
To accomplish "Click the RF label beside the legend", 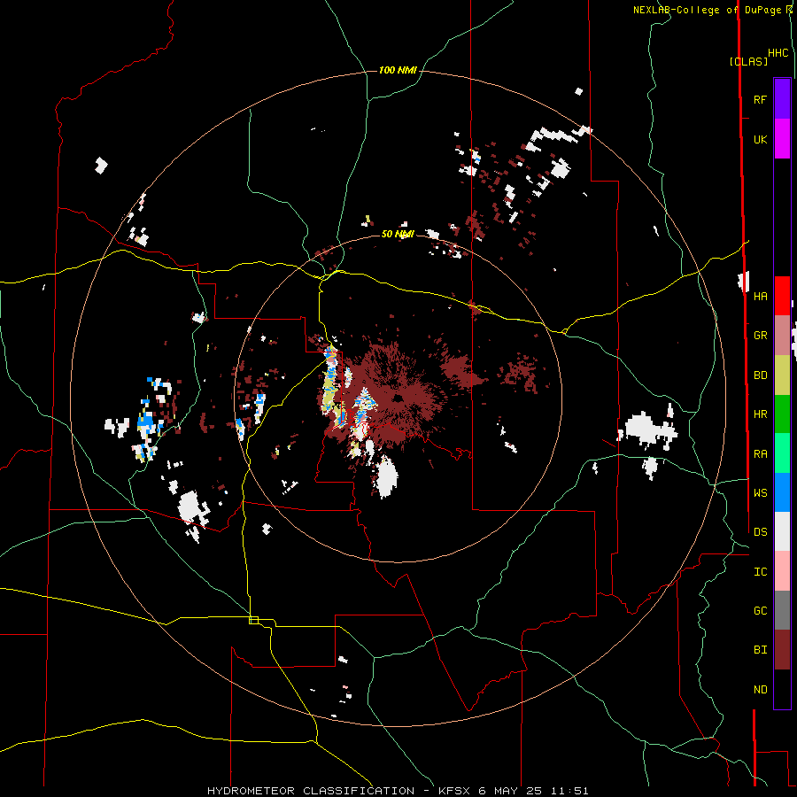I will tap(760, 99).
